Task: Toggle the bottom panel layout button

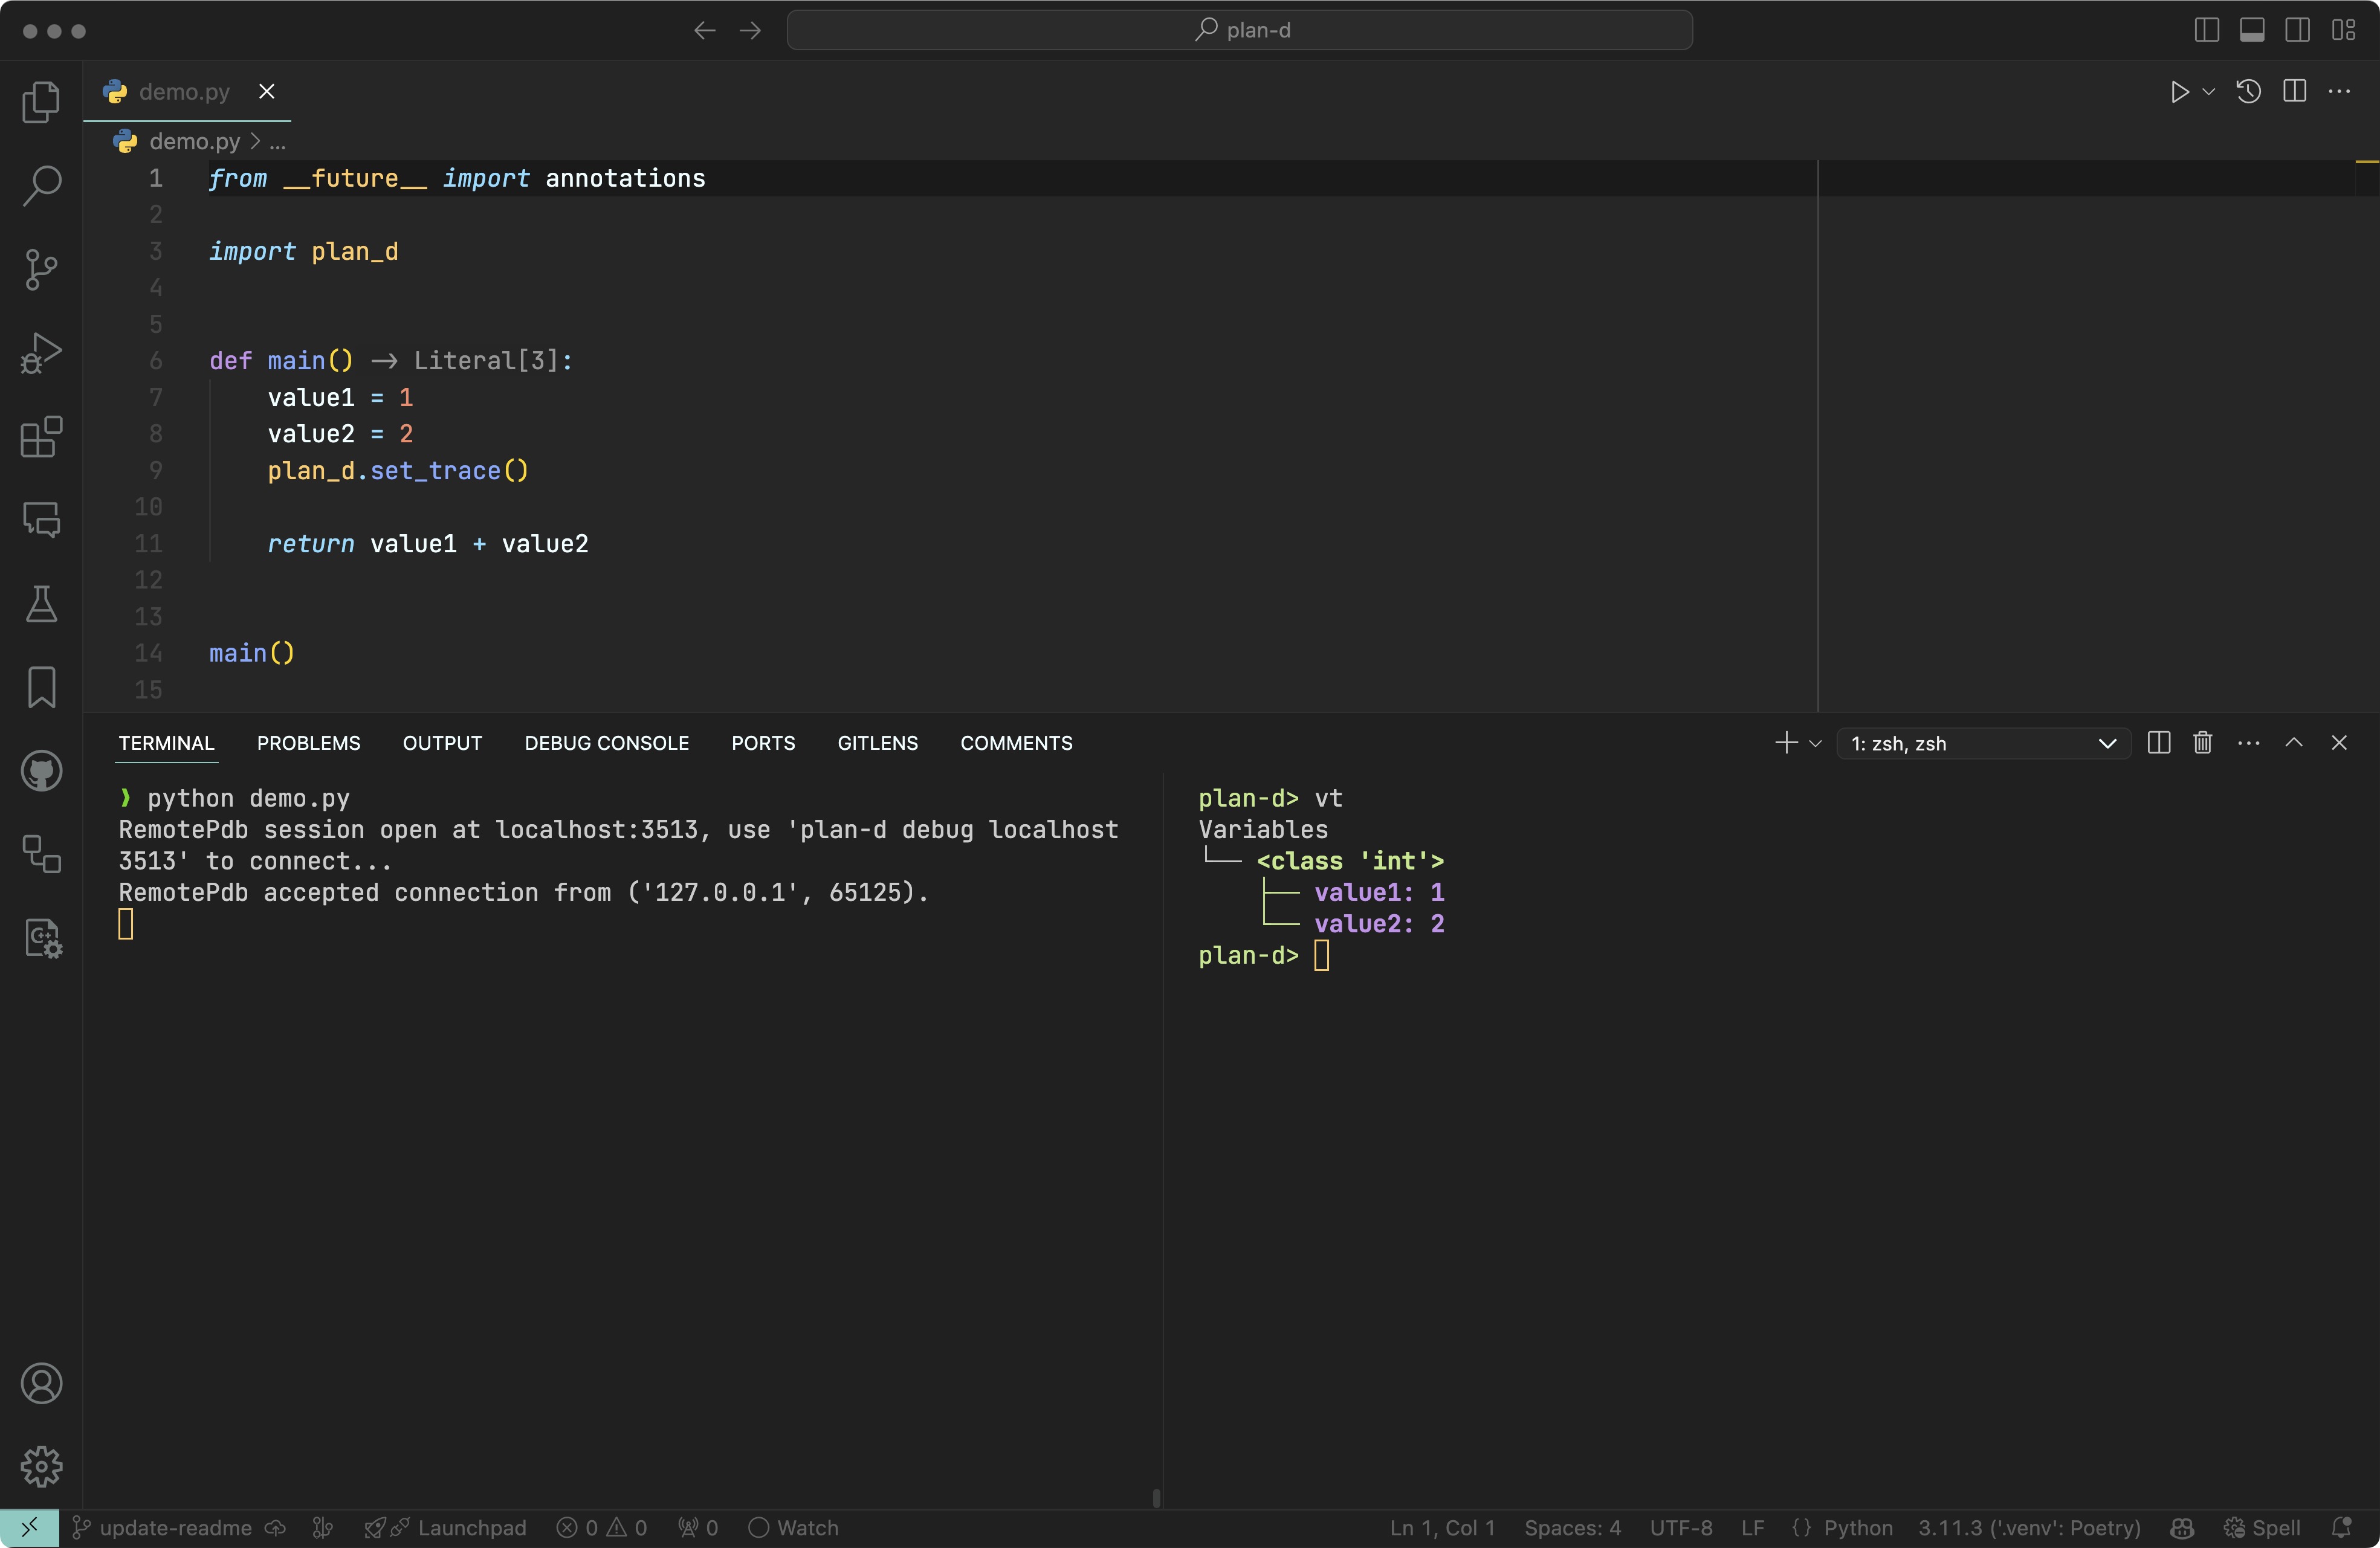Action: tap(2252, 30)
